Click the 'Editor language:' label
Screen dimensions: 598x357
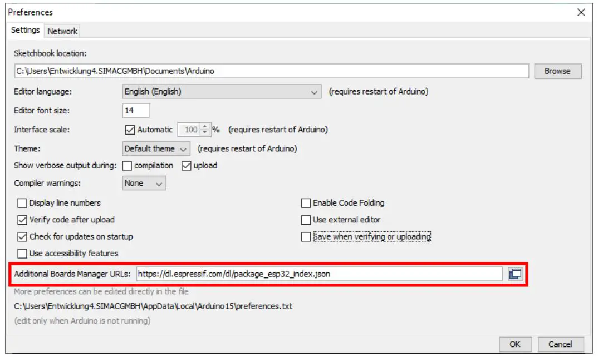click(x=43, y=91)
